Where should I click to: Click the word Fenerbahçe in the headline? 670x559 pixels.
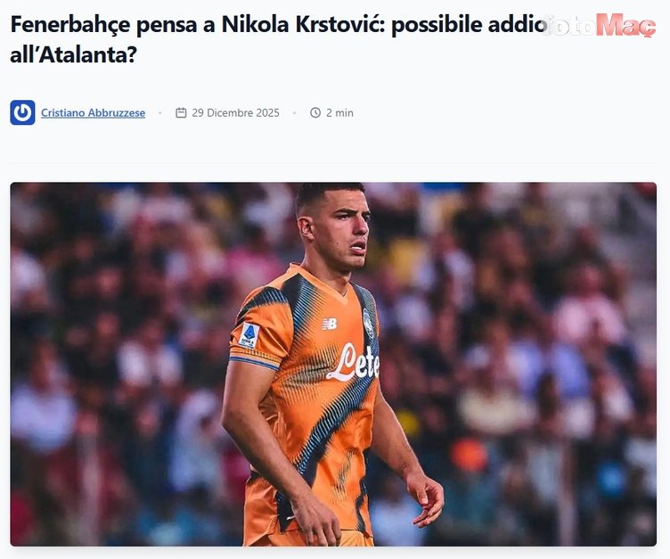pos(70,25)
